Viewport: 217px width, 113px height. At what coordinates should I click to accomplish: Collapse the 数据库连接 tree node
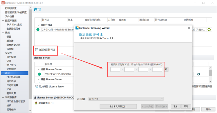(3, 21)
